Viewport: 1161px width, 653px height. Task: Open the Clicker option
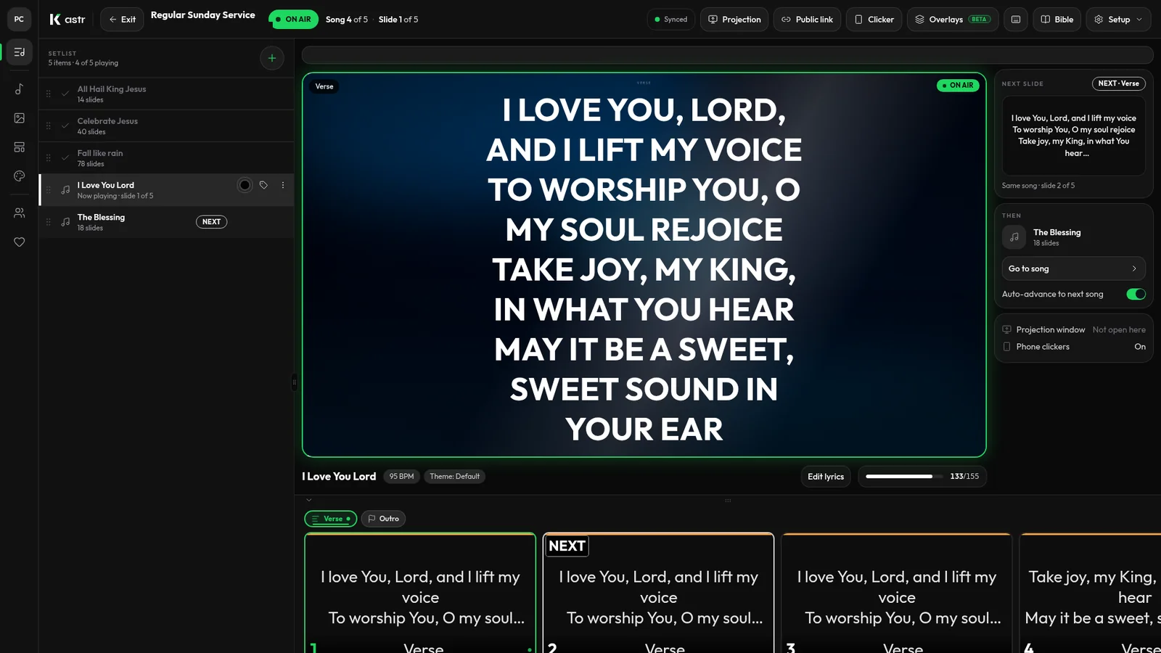pos(874,20)
